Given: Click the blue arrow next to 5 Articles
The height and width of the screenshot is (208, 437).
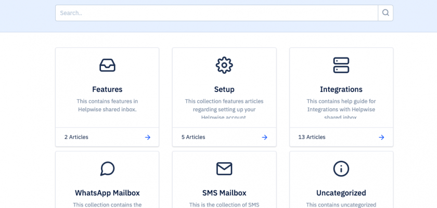Looking at the screenshot, I should 265,137.
